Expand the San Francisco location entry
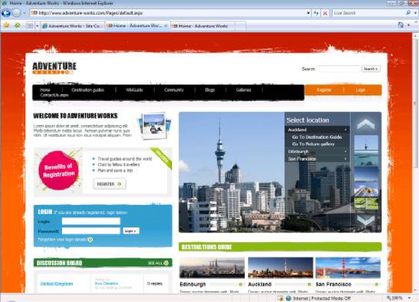419x302 pixels. [346, 159]
